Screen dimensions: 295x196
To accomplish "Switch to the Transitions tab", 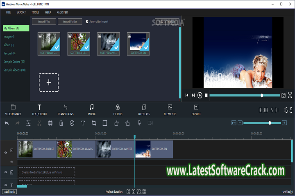I will pos(66,109).
